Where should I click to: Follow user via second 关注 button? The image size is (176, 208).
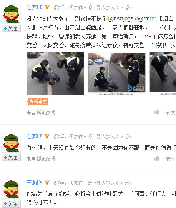click(x=11, y=158)
